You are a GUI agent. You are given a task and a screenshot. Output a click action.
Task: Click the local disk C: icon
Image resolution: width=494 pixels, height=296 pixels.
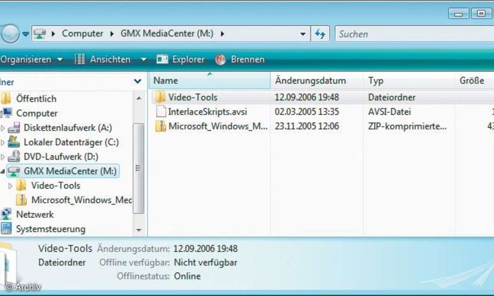click(x=14, y=142)
